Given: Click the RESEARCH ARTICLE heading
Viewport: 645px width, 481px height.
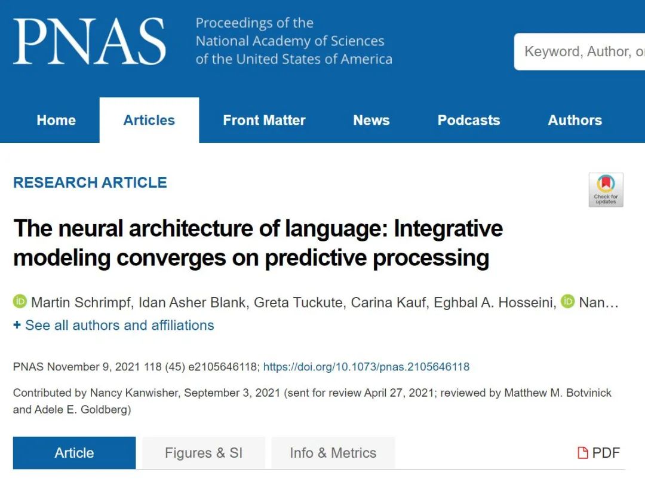Looking at the screenshot, I should click(x=90, y=182).
